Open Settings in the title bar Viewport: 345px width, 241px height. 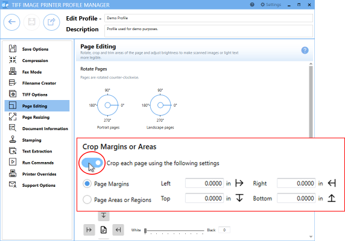[x=271, y=5]
